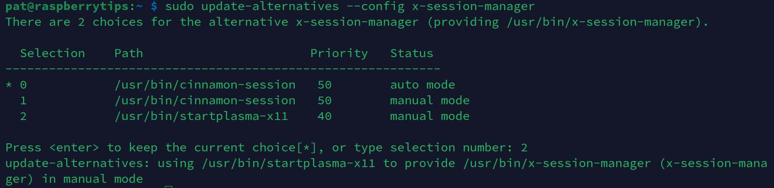Click manual mode status for startplasma-x11

(x=430, y=116)
